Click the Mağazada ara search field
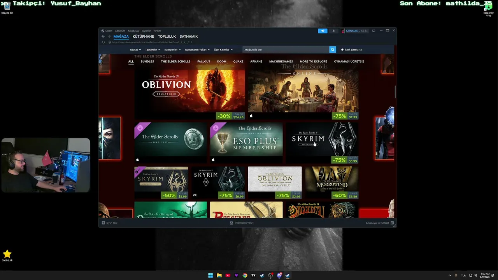This screenshot has width=498, height=280. pyautogui.click(x=286, y=49)
